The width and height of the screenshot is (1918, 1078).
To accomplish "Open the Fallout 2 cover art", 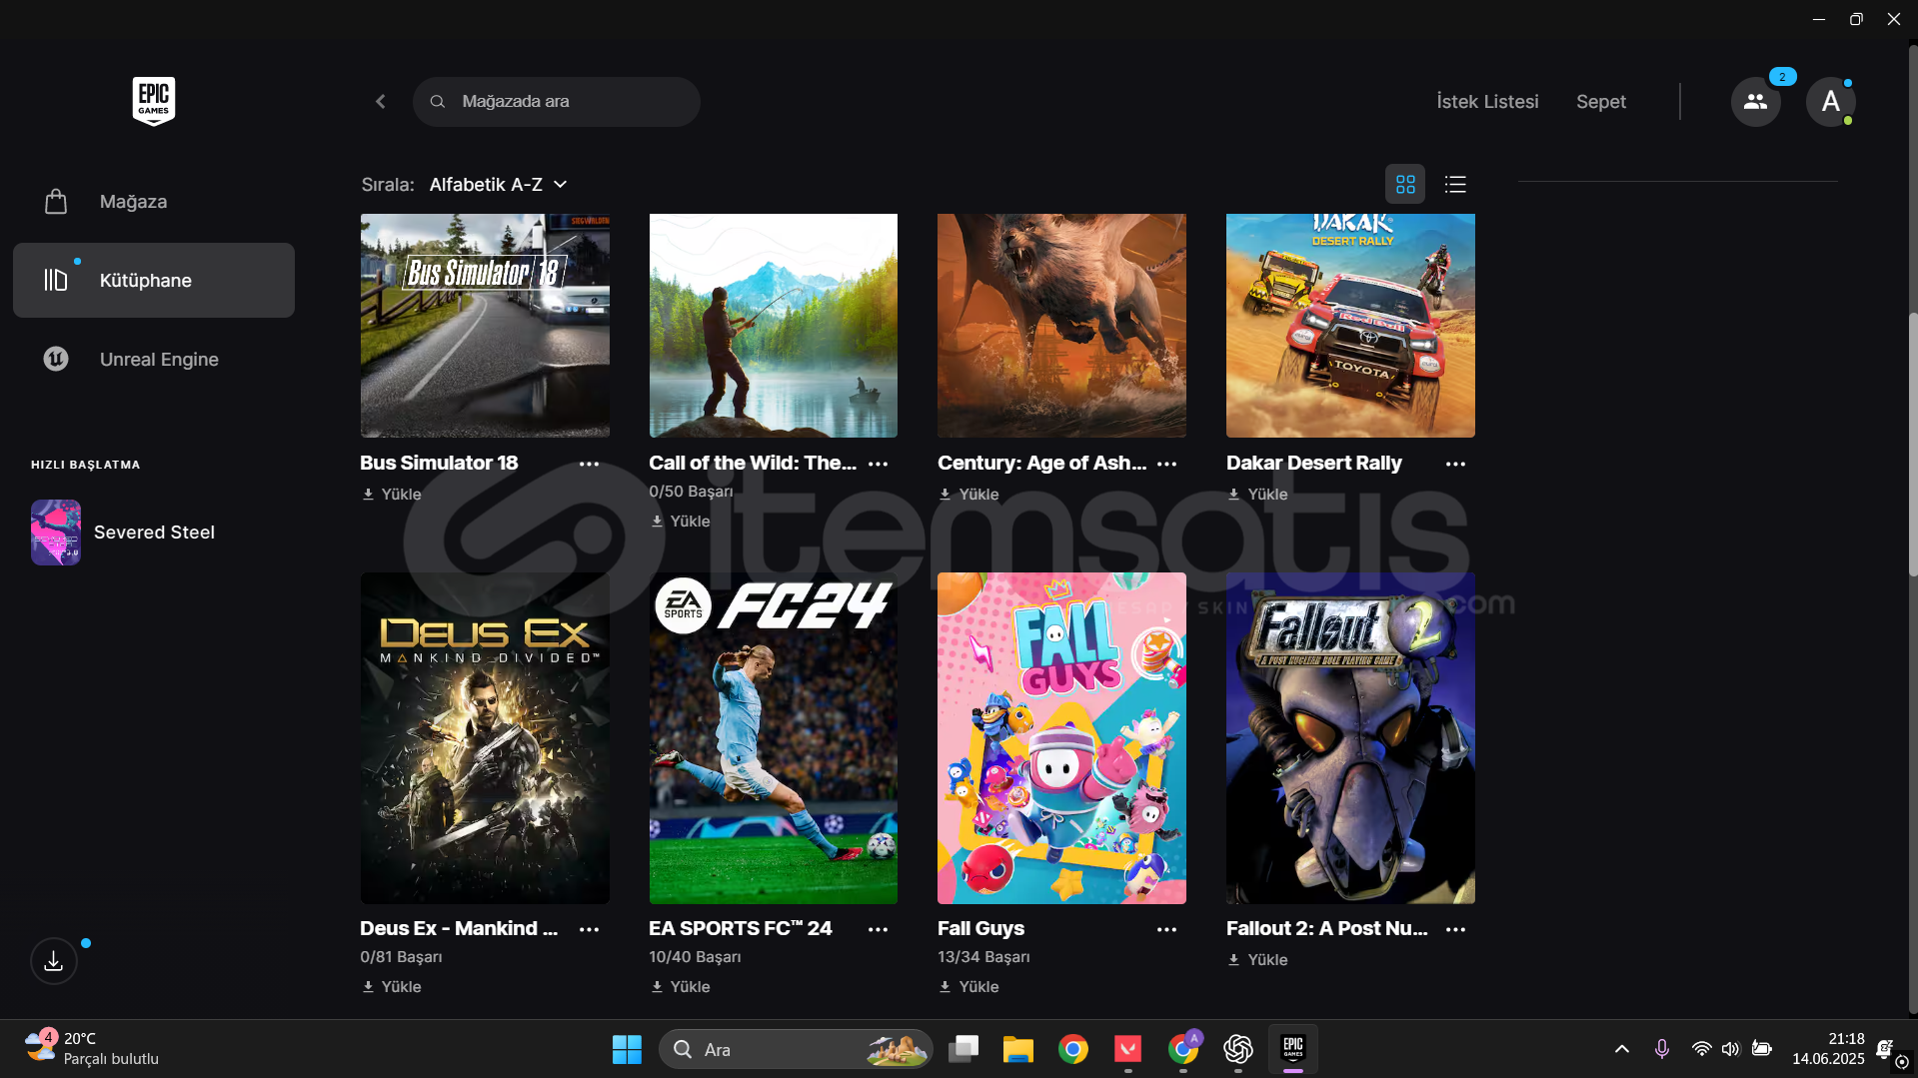I will click(1350, 738).
